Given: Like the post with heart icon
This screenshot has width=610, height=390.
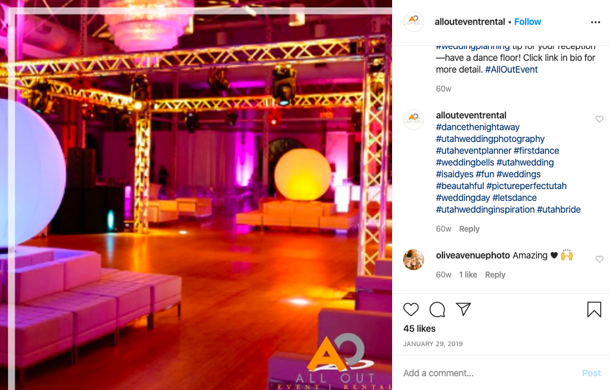Looking at the screenshot, I should coord(411,310).
